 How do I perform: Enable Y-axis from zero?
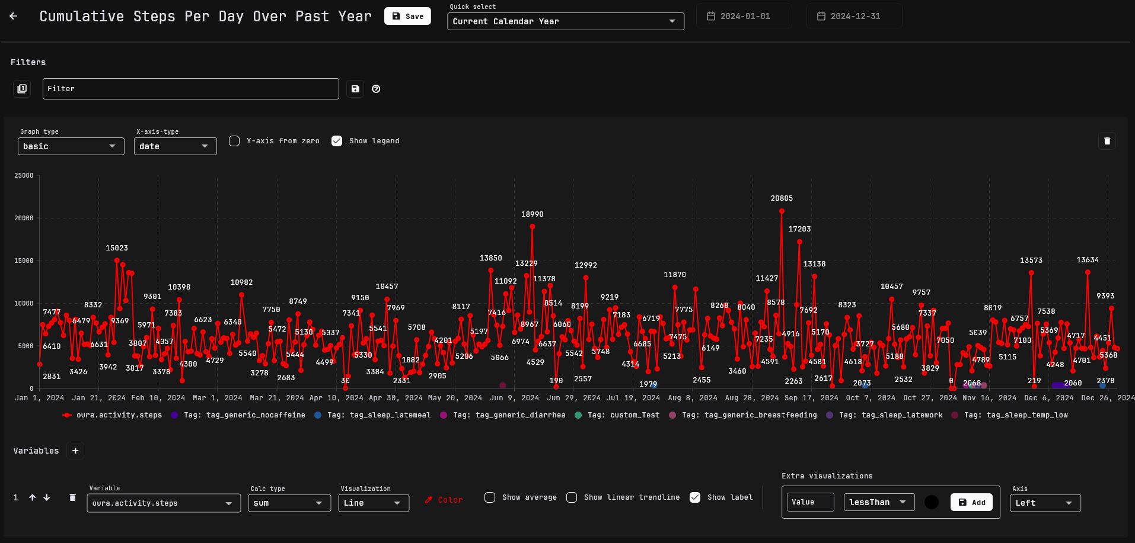pos(234,141)
